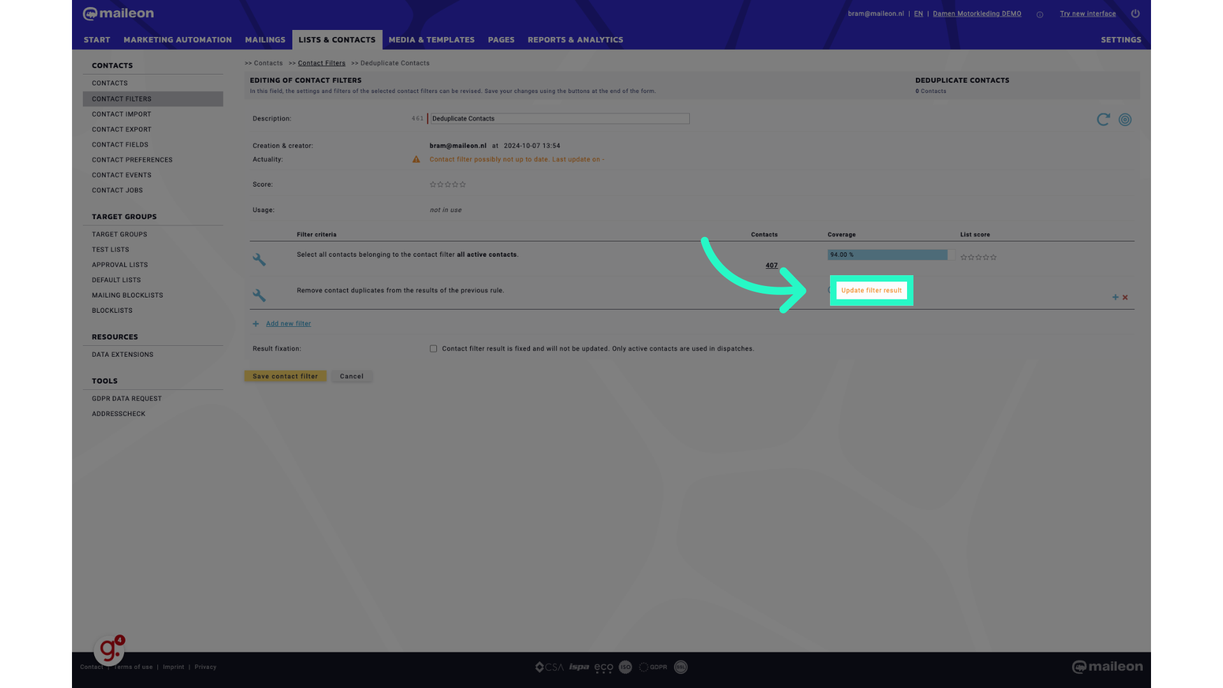Screen dimensions: 1223x688
Task: Click the Description input field
Action: pyautogui.click(x=559, y=118)
